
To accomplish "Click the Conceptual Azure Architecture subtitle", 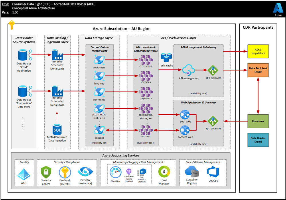I will coord(33,8).
